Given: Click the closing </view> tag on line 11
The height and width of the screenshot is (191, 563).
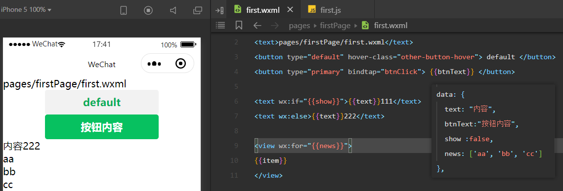Looking at the screenshot, I should pos(268,176).
